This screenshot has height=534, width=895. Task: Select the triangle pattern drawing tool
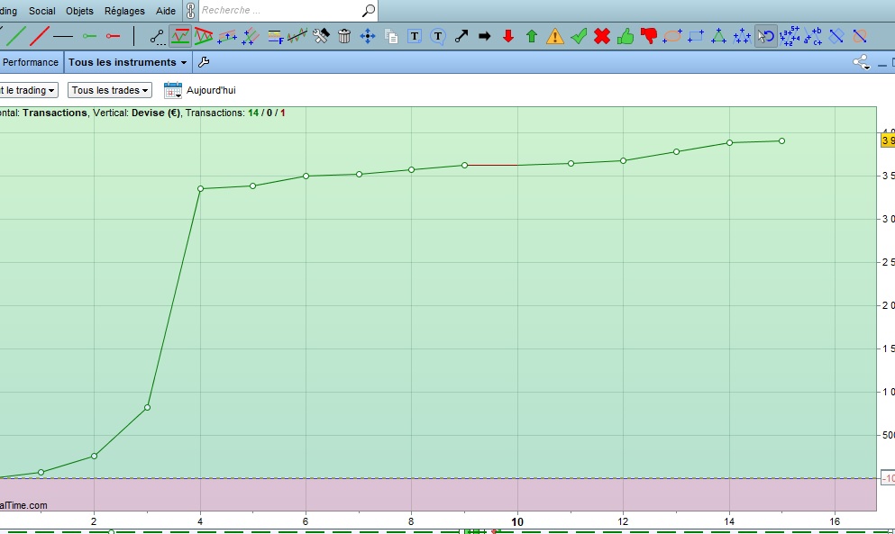coord(203,37)
